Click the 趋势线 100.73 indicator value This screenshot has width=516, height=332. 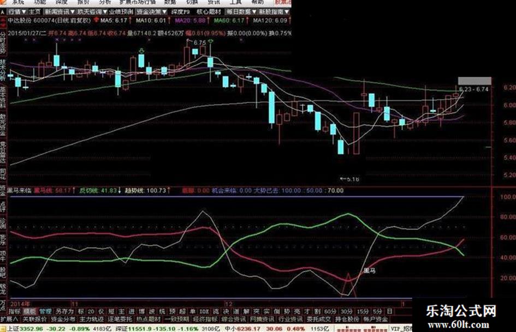click(145, 190)
